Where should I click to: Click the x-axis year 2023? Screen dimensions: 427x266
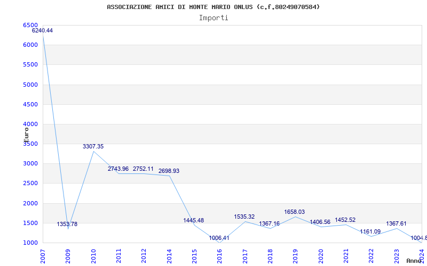(x=397, y=256)
